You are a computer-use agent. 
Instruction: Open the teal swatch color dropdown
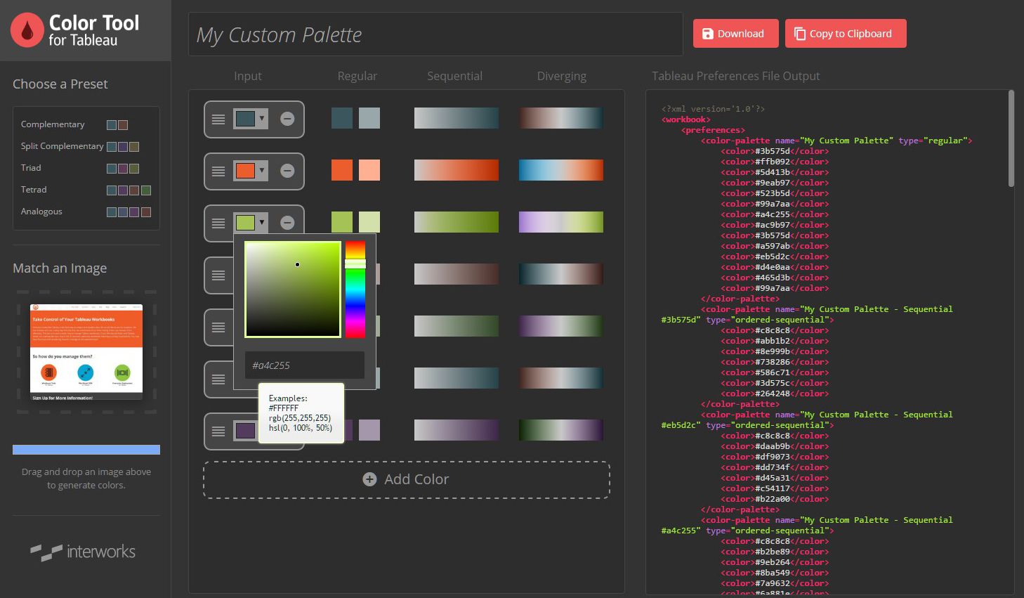click(263, 119)
